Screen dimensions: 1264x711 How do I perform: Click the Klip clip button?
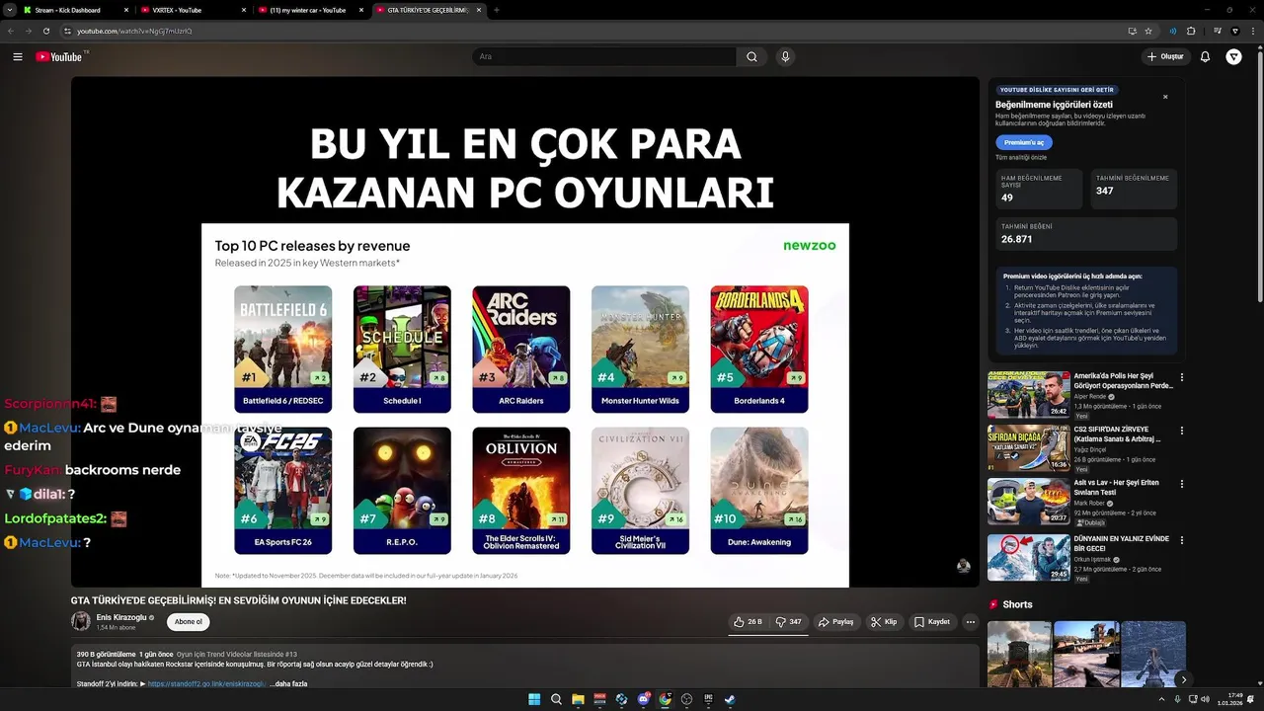click(883, 622)
